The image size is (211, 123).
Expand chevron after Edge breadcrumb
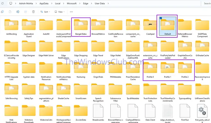[92, 4]
